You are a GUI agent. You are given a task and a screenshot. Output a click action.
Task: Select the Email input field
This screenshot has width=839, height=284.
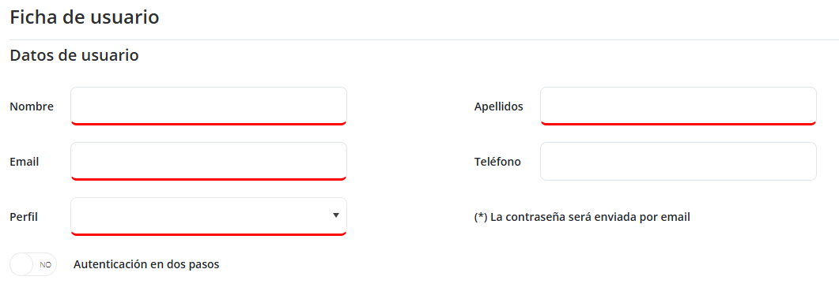click(209, 161)
